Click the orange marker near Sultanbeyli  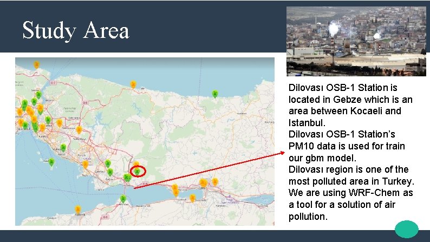[79, 129]
